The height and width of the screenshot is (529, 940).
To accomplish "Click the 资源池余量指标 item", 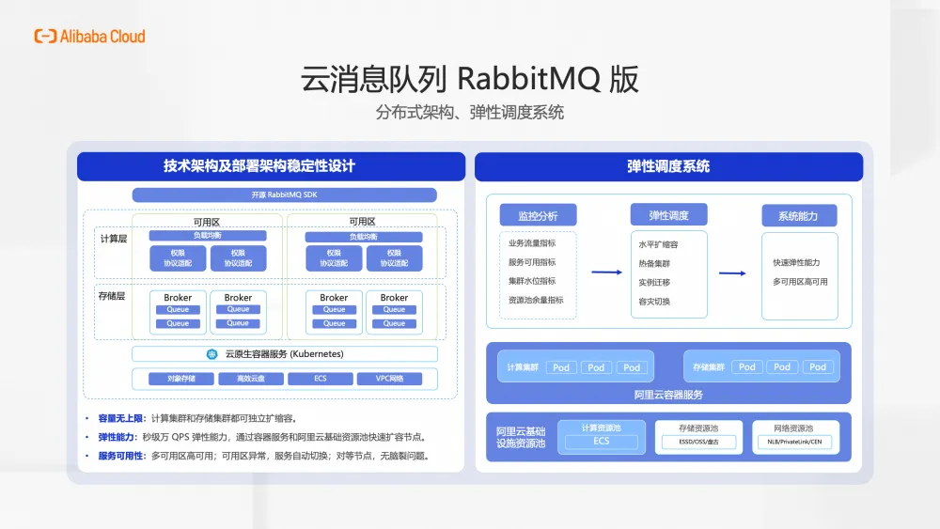I will pos(536,300).
